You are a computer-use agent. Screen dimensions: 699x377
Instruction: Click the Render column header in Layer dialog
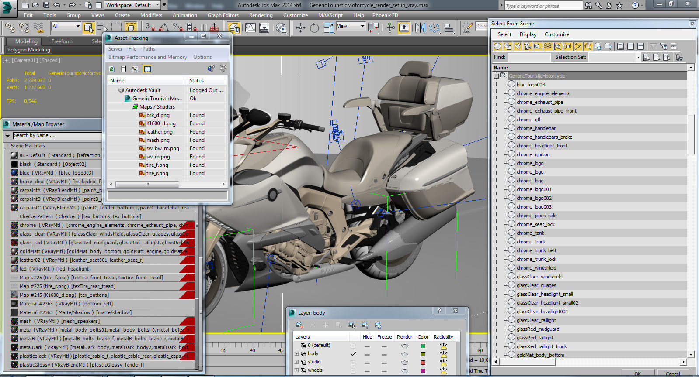click(x=404, y=337)
